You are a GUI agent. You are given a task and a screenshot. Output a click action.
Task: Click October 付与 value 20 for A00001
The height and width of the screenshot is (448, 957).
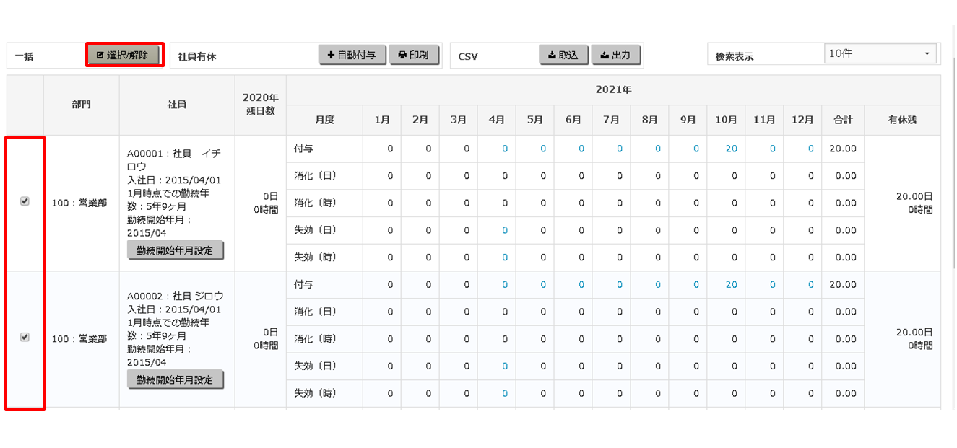[731, 149]
